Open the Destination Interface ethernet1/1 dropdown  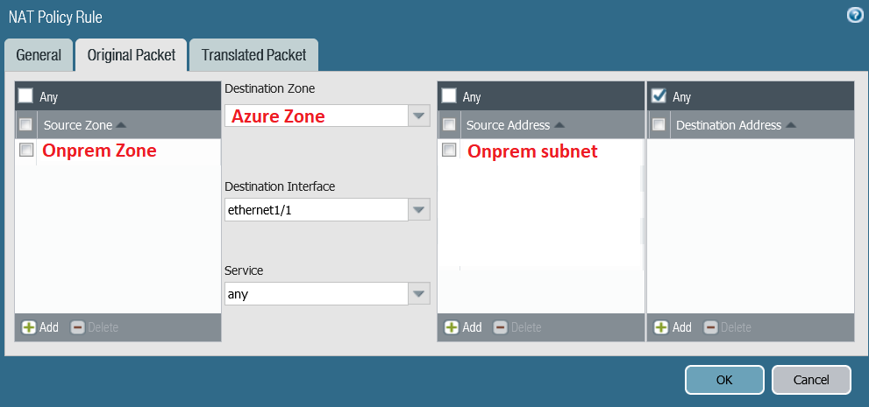tap(419, 210)
